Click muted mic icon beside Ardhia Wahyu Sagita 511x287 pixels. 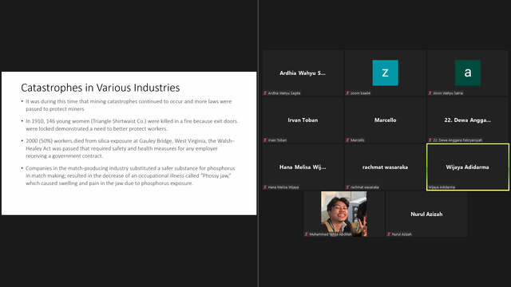tap(265, 93)
